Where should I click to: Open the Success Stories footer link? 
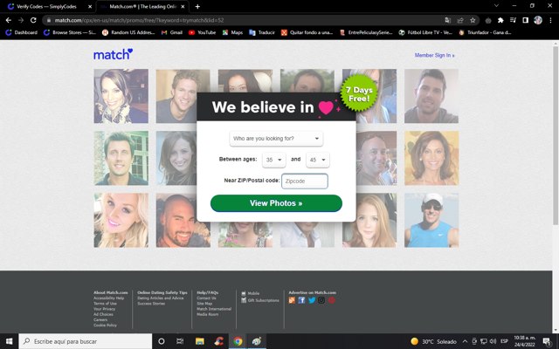pos(151,304)
